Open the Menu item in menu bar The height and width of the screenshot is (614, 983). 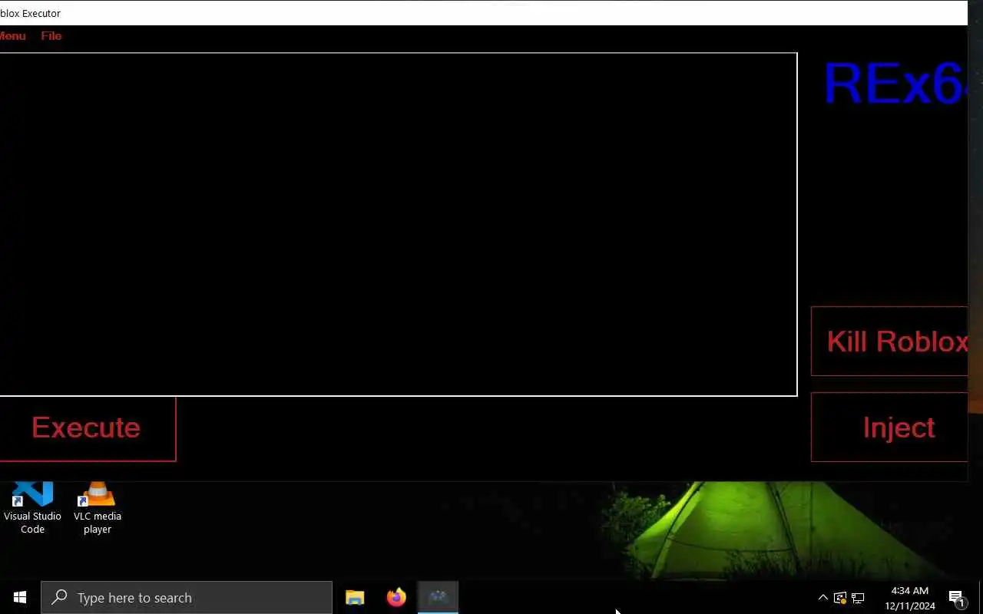click(x=12, y=36)
